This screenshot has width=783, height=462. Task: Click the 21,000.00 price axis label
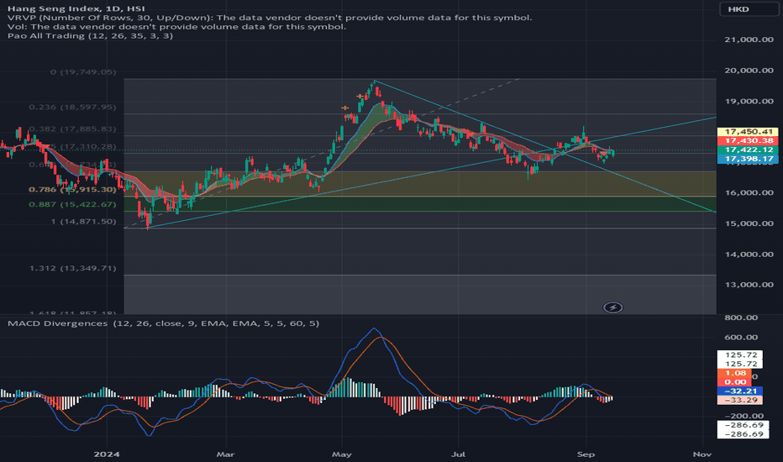(x=749, y=39)
